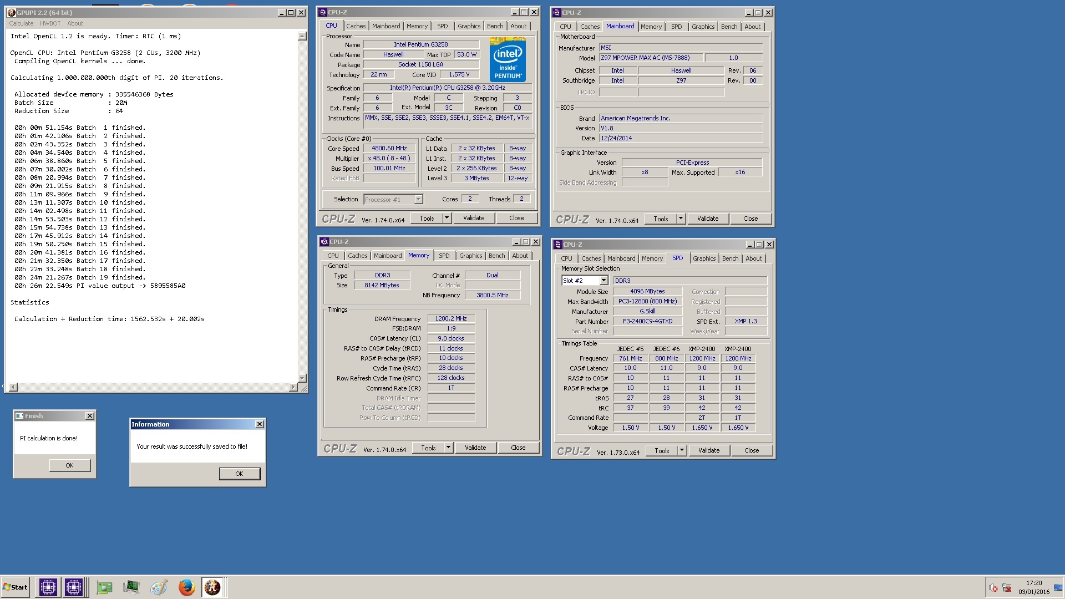Click left arrow of GPUPI horizontal scrollbar
This screenshot has width=1065, height=599.
tap(13, 387)
